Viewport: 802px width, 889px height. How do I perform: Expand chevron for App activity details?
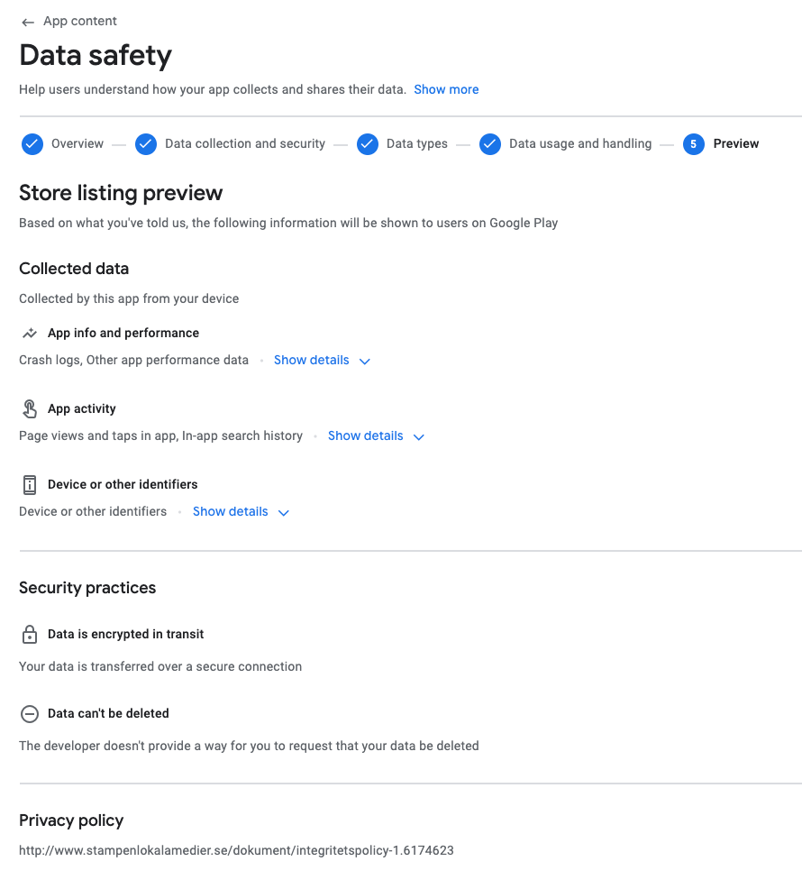[x=419, y=437]
